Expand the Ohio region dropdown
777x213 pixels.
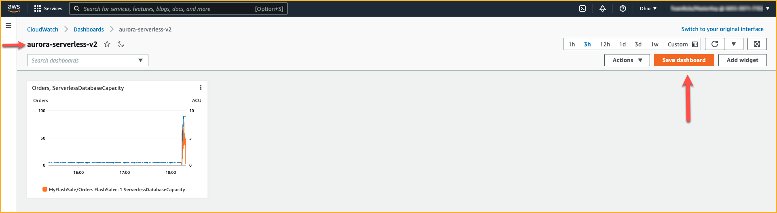click(x=648, y=8)
